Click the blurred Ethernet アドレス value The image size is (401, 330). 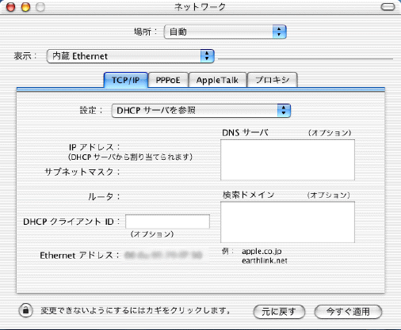(163, 255)
